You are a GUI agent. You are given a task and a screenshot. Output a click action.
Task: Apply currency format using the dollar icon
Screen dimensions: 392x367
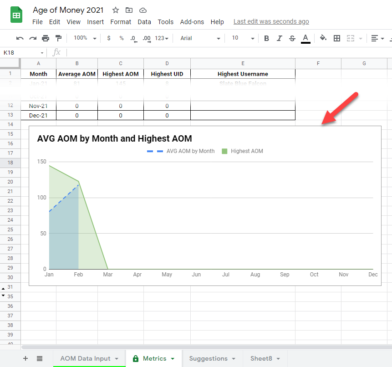coord(108,38)
